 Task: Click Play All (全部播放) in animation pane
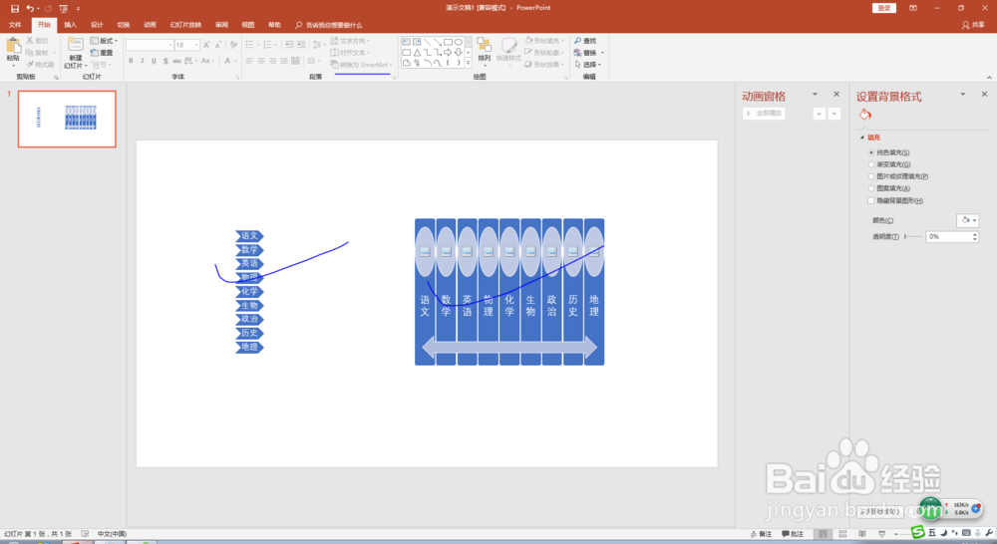pyautogui.click(x=764, y=114)
